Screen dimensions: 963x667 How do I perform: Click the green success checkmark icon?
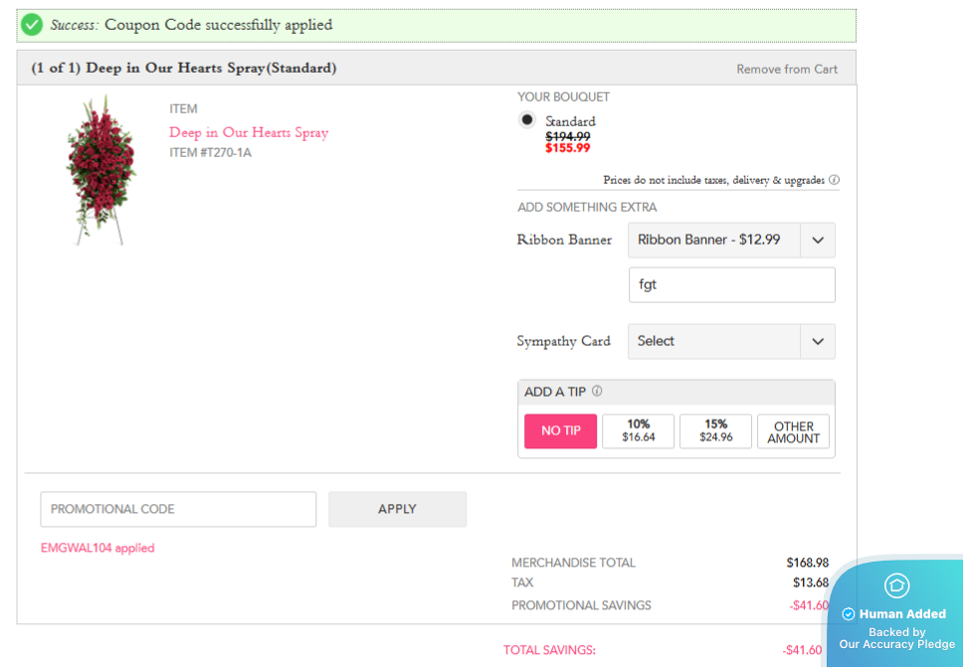coord(32,25)
